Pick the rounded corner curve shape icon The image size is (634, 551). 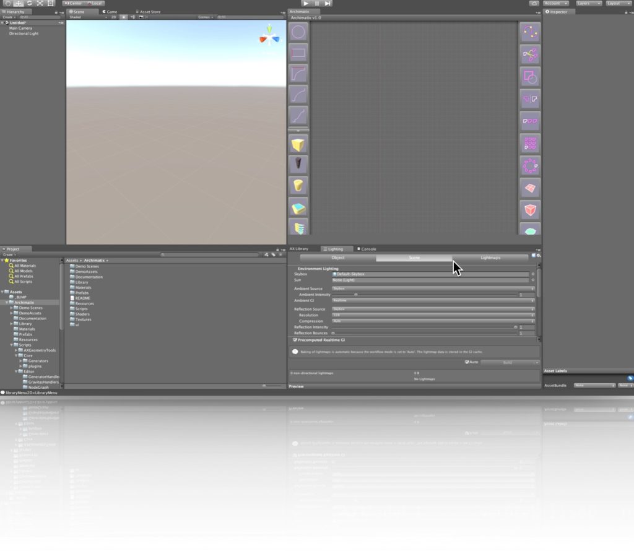298,74
